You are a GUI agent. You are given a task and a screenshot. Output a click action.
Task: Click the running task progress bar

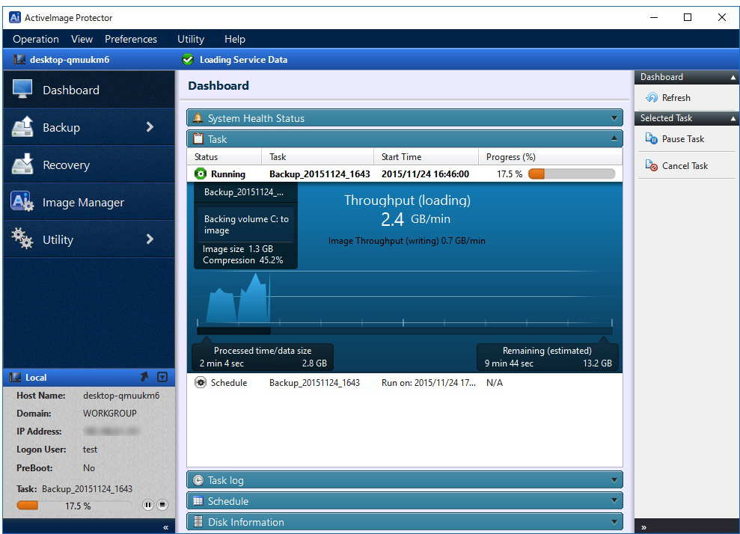pyautogui.click(x=572, y=174)
